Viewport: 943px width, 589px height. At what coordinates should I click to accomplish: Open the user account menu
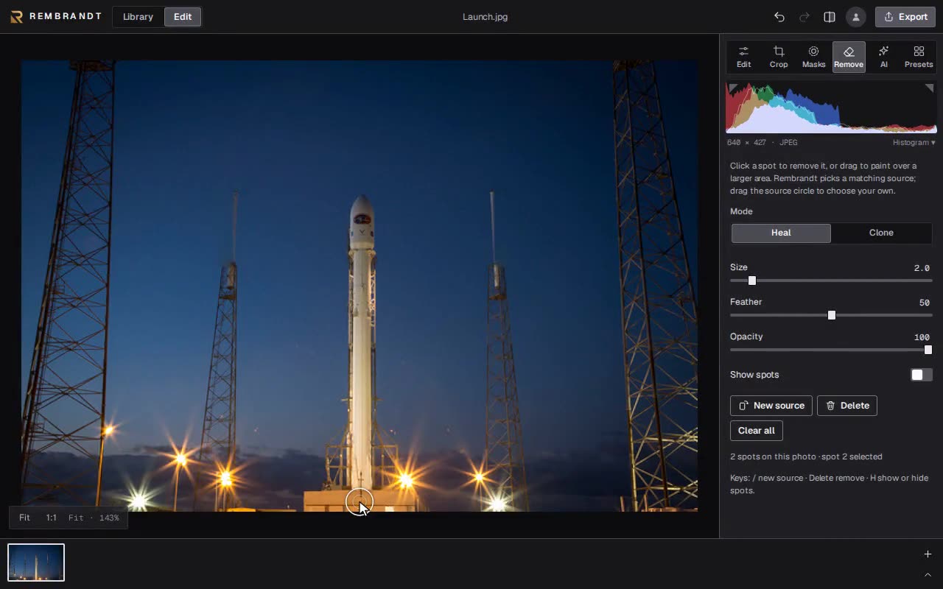tap(855, 17)
